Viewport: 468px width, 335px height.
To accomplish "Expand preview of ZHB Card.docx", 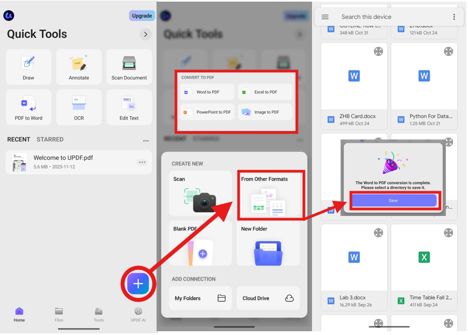I will point(378,52).
